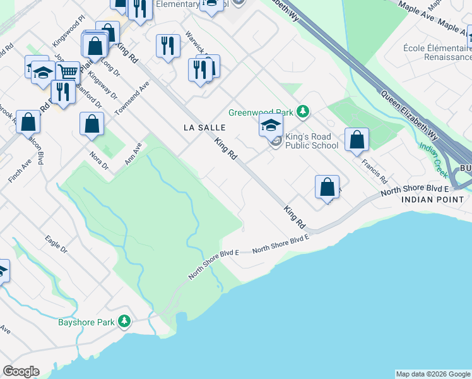472x379 pixels.
Task: Click the Eagle Dr street label
Action: (x=56, y=244)
